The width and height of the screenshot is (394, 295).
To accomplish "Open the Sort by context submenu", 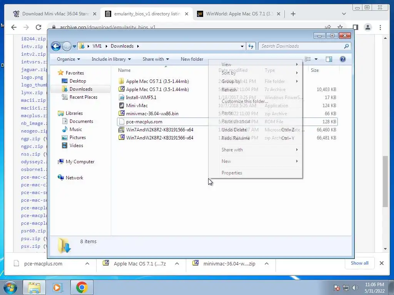I will (255, 73).
